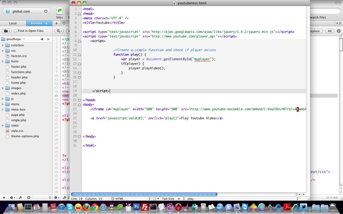Open FileZilla from the Dock

[145, 207]
